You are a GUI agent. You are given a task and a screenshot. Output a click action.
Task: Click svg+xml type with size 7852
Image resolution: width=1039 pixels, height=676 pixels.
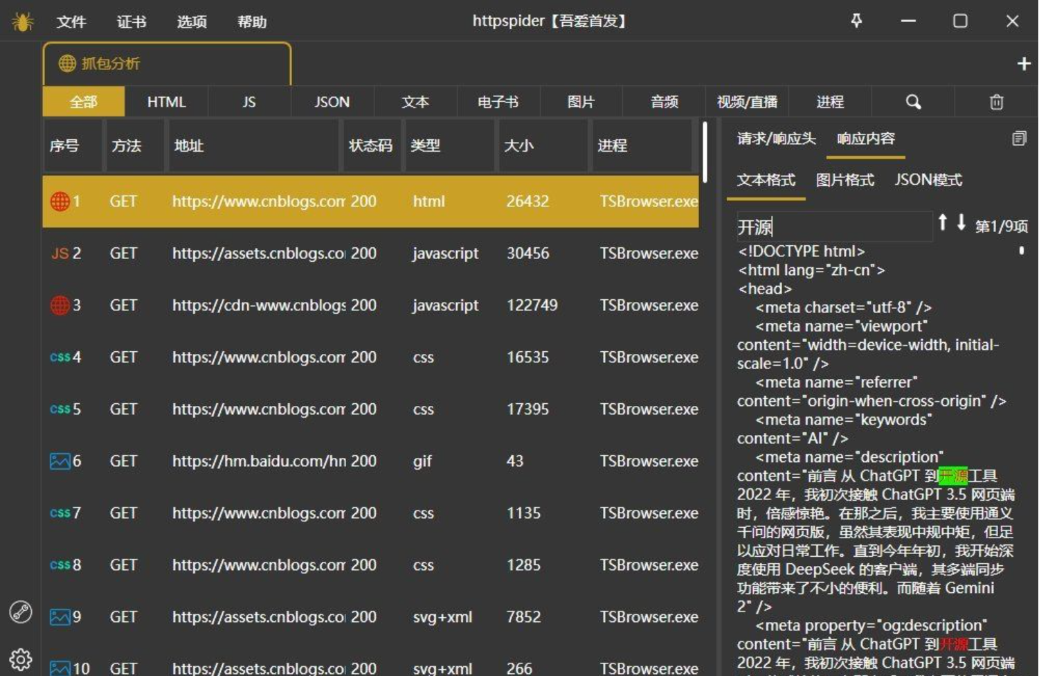point(442,617)
